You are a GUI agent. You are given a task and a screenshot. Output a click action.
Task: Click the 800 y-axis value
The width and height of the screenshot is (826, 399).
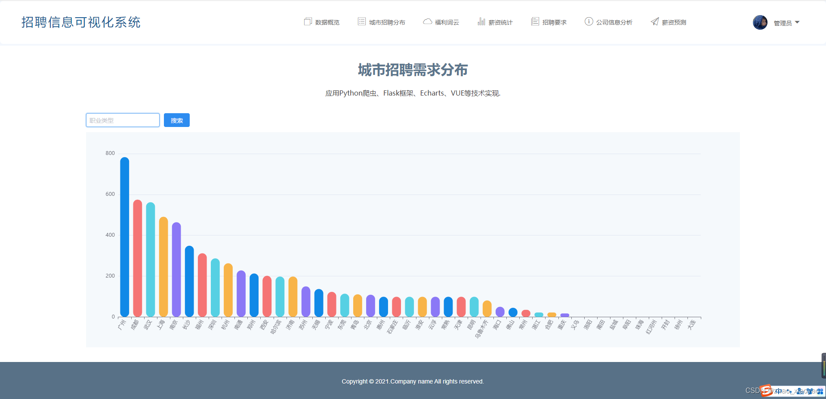[x=110, y=153]
